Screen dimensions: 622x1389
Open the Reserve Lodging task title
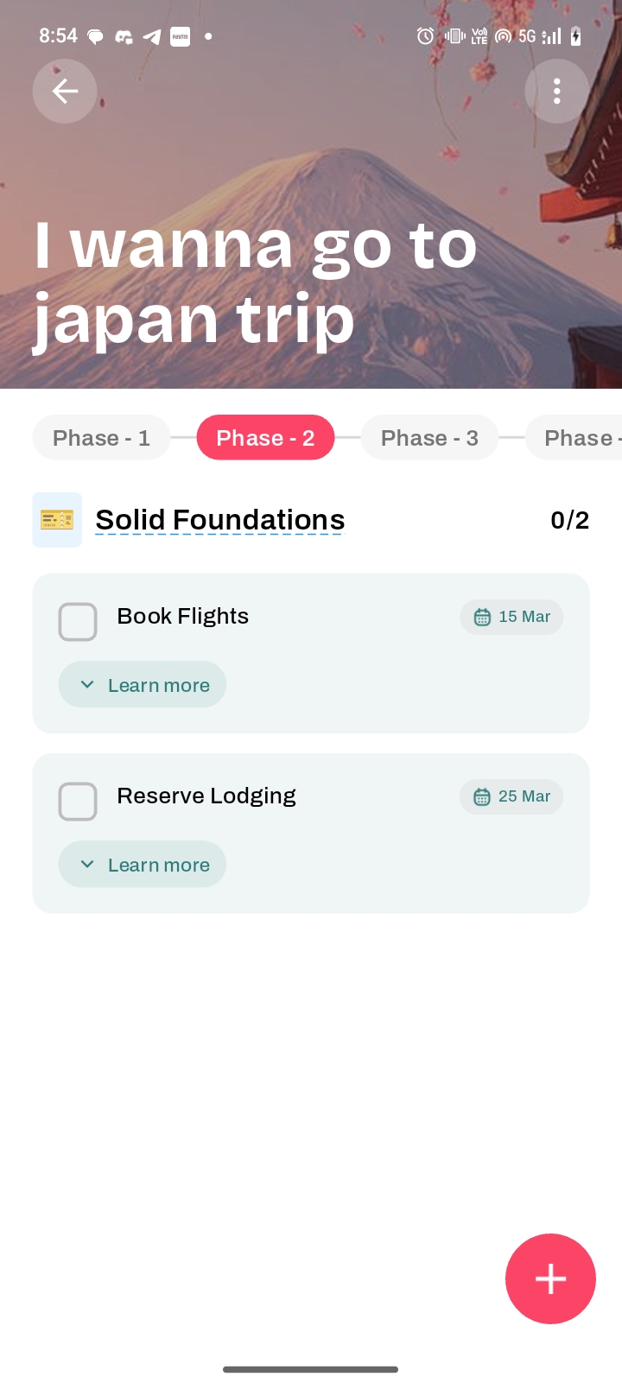206,796
